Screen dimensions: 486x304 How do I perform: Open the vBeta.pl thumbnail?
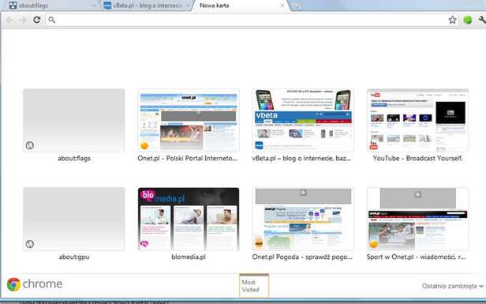(303, 120)
